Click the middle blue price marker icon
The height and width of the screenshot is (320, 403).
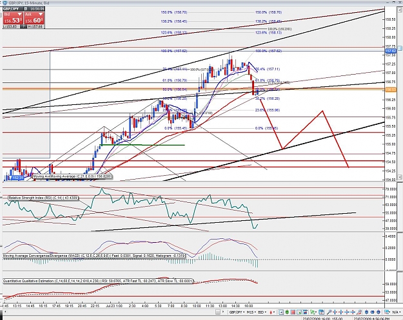pos(373,312)
